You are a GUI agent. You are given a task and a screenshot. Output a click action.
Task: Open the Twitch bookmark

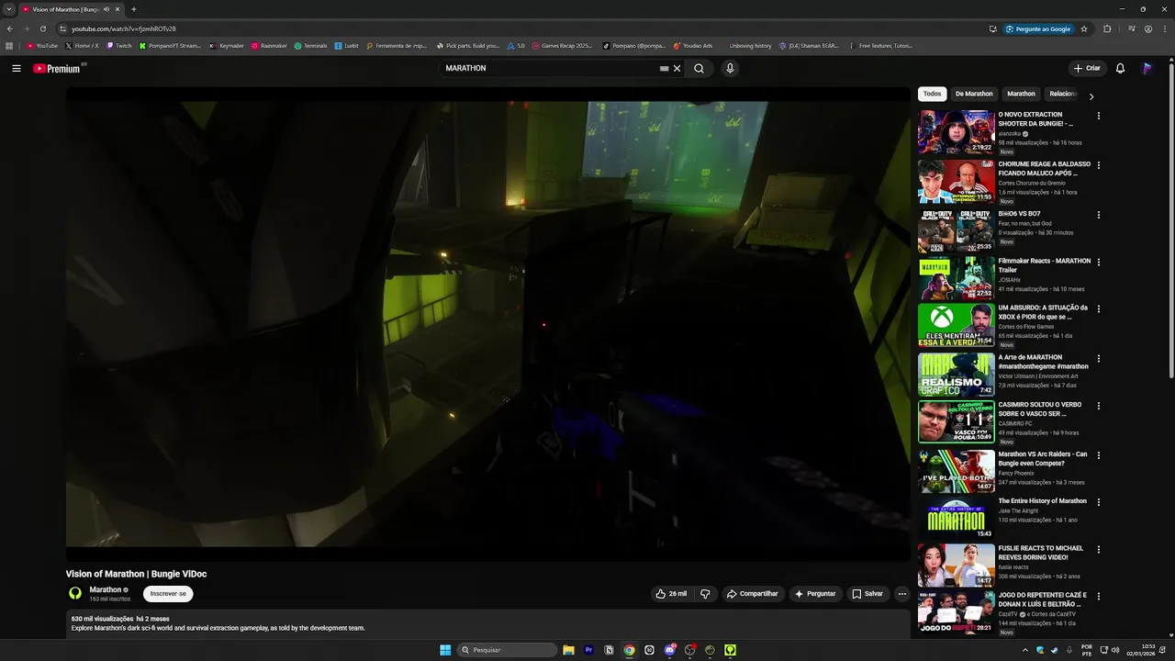click(x=119, y=45)
